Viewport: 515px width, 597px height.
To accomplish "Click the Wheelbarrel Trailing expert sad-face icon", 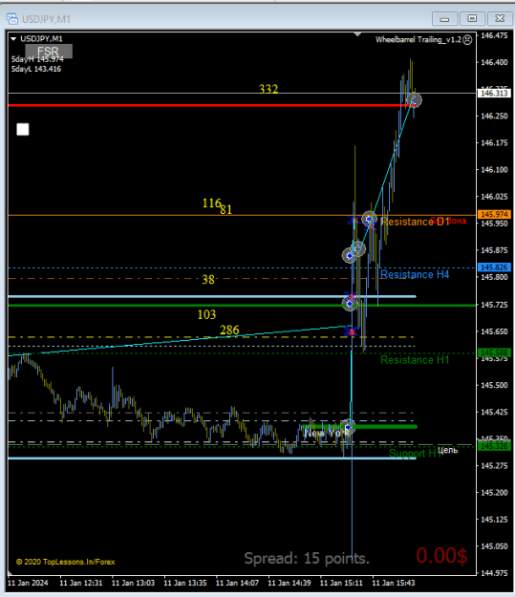I will 467,39.
